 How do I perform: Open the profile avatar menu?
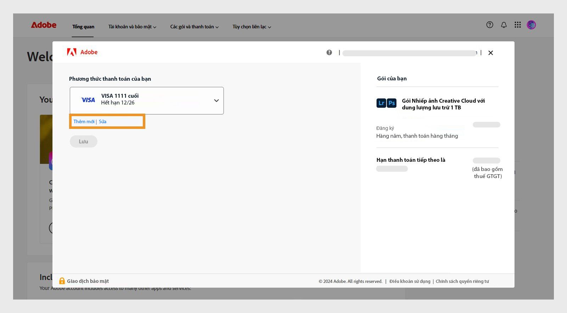click(x=531, y=25)
